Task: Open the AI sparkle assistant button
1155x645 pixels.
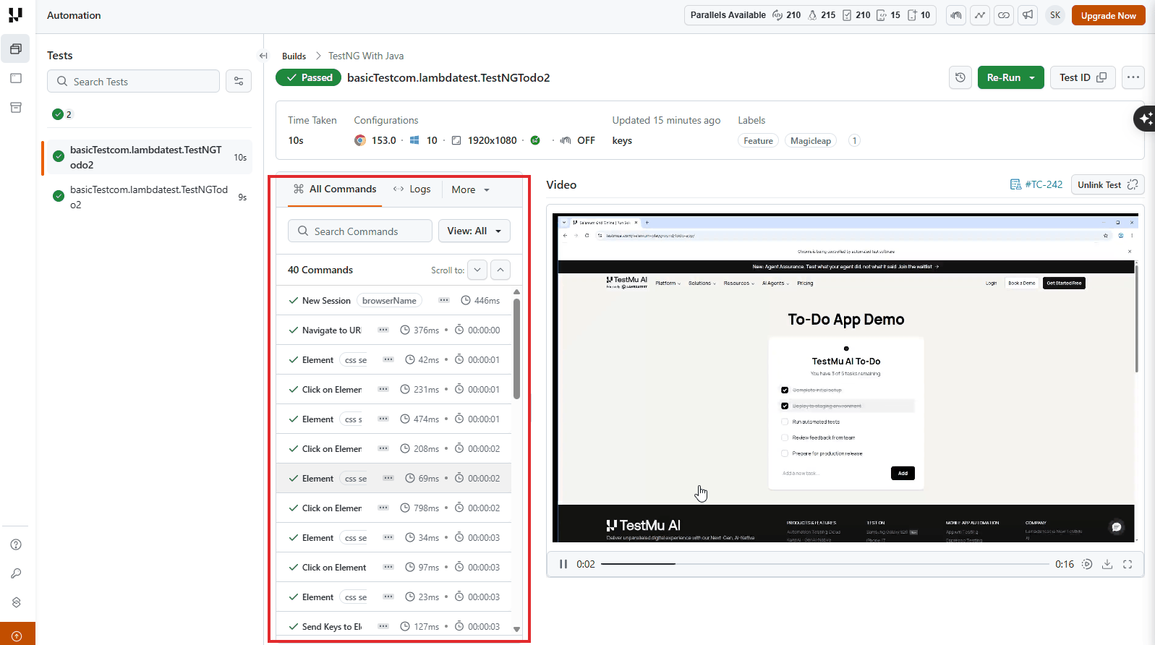Action: click(1145, 118)
